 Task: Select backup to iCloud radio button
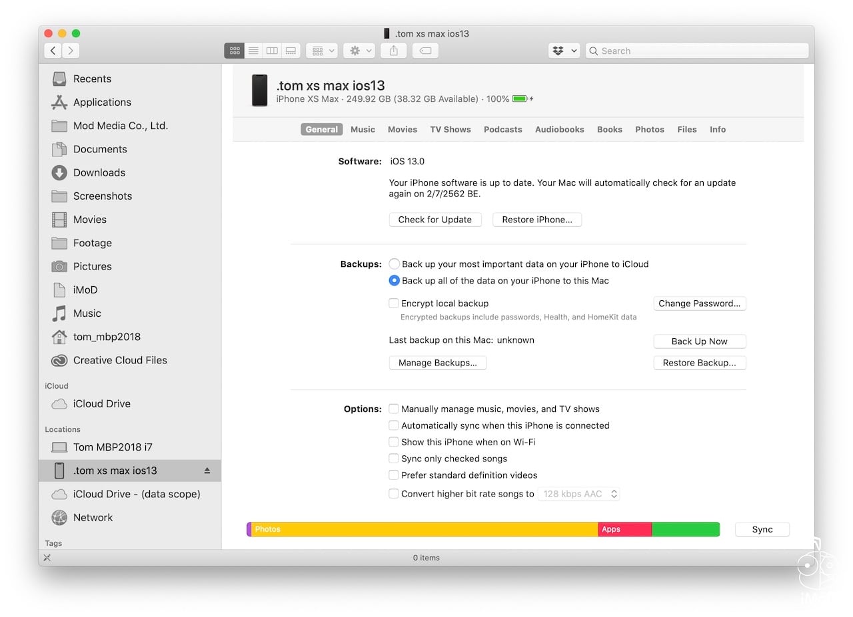pos(394,264)
